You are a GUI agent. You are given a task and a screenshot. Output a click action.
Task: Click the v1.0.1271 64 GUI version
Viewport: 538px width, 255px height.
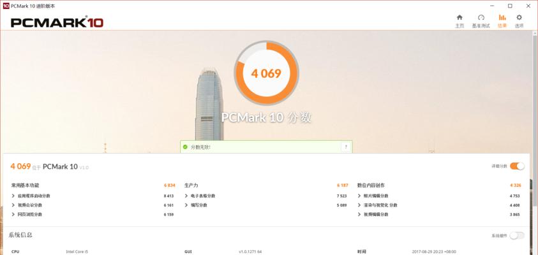(x=250, y=252)
